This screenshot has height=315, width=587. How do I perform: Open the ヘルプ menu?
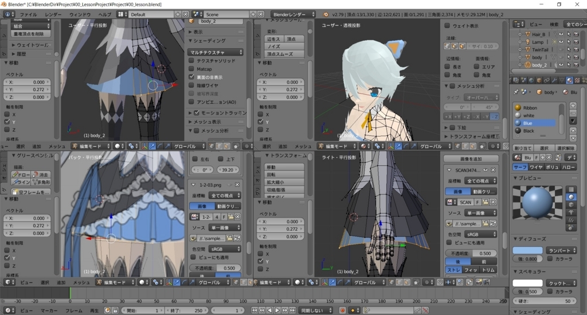(x=104, y=14)
